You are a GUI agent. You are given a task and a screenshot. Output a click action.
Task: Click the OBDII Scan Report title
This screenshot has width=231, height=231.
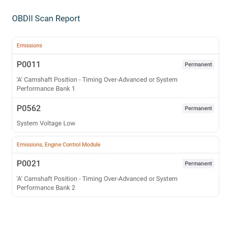46,18
